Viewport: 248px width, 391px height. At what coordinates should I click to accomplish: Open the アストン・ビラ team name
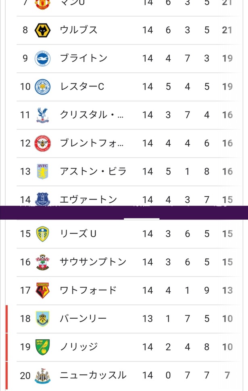pos(93,171)
